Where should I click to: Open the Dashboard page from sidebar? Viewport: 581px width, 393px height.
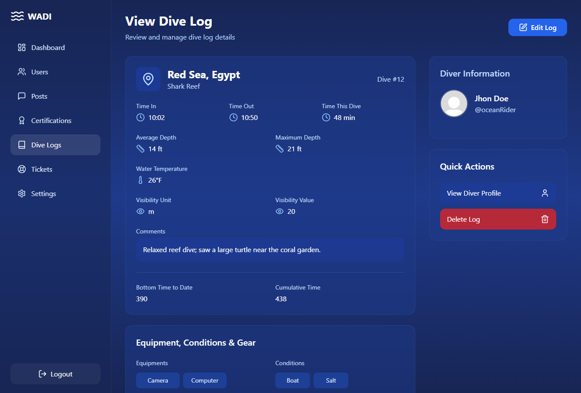[48, 47]
